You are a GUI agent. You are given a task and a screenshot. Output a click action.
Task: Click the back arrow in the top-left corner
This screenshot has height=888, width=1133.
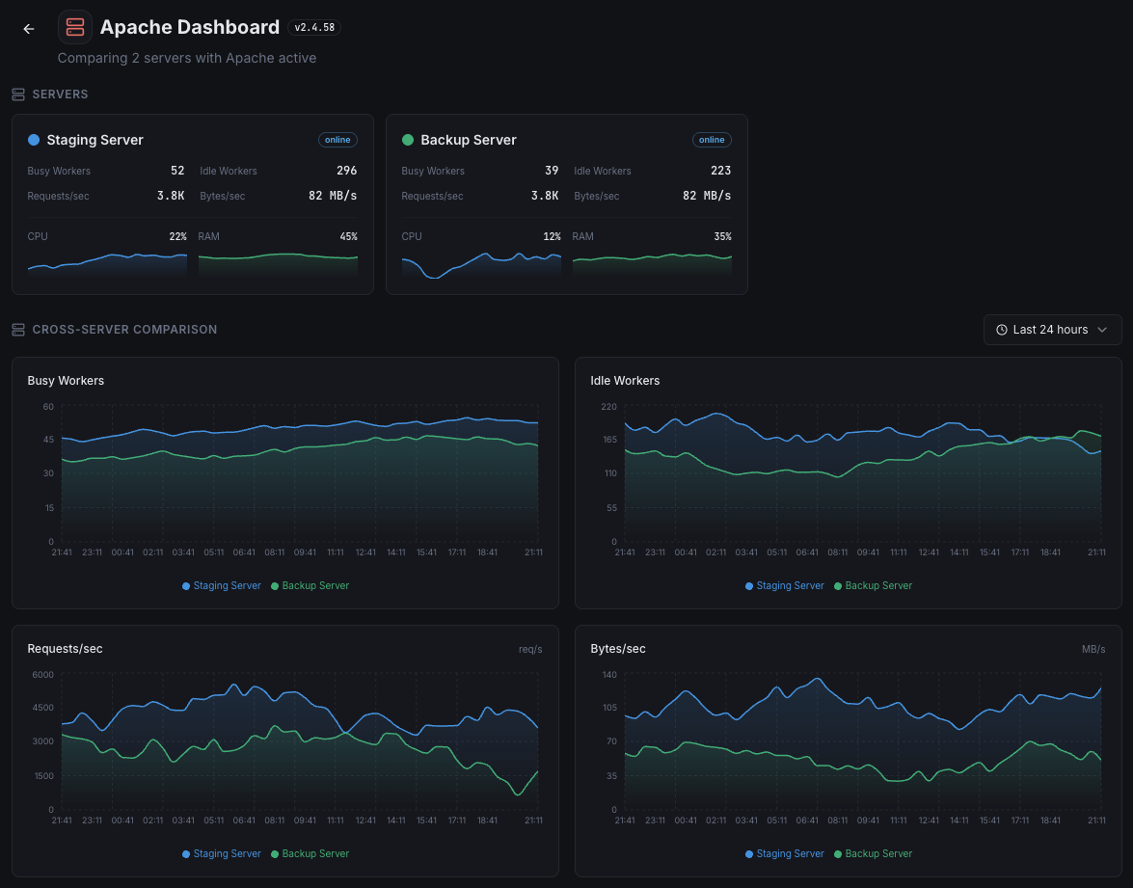[x=28, y=28]
